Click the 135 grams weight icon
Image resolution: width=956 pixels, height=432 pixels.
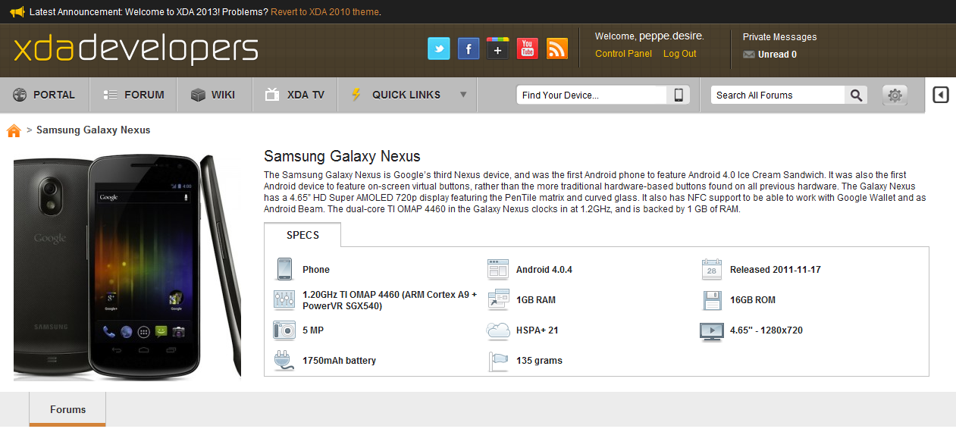pos(497,361)
